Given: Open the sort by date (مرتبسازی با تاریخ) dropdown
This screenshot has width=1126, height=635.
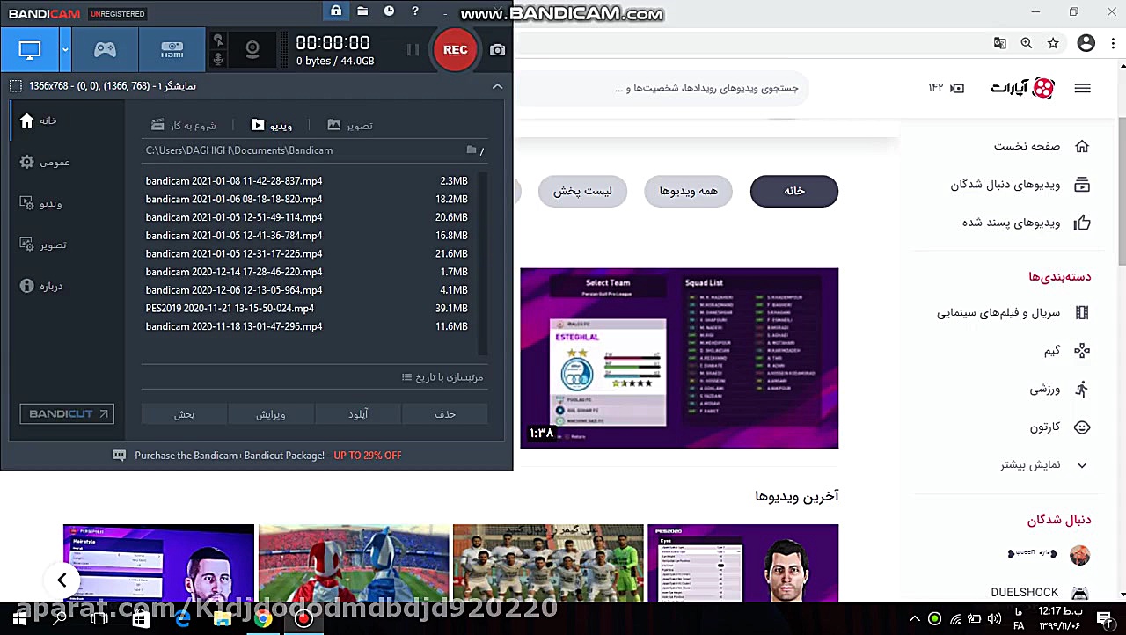Looking at the screenshot, I should click(442, 377).
